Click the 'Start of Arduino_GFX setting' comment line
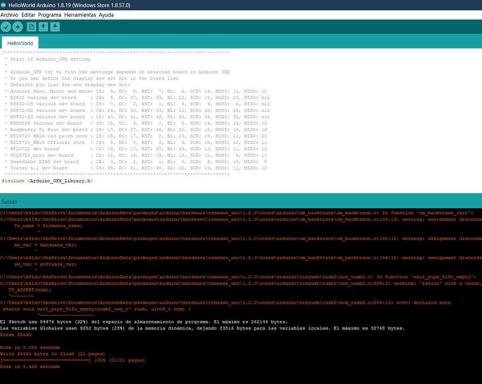 [48, 59]
